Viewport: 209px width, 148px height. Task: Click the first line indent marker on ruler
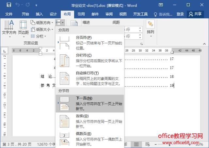(40, 48)
